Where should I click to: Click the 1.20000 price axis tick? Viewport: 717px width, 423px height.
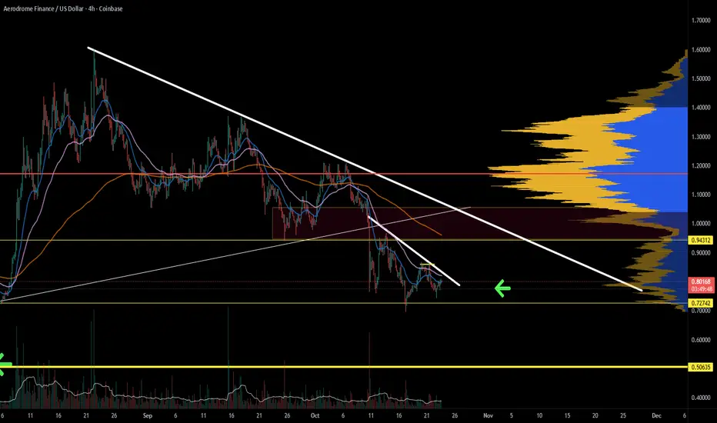point(701,165)
